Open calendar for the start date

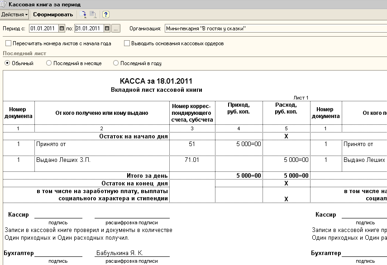pos(62,28)
